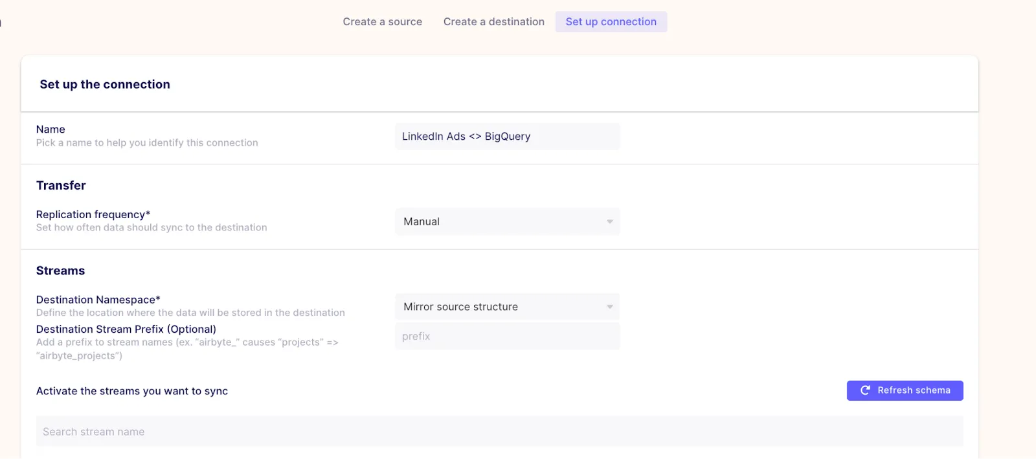The width and height of the screenshot is (1036, 459).
Task: Open the Create a source step
Action: point(383,21)
